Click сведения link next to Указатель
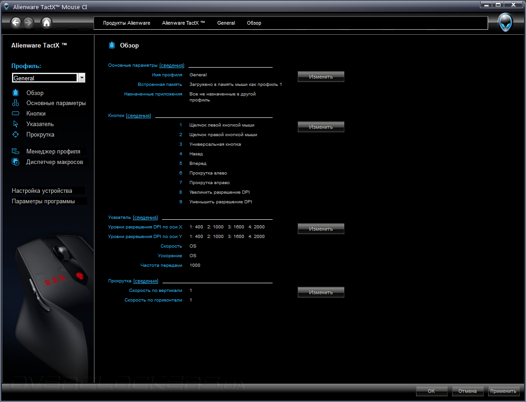This screenshot has width=526, height=402. (145, 217)
